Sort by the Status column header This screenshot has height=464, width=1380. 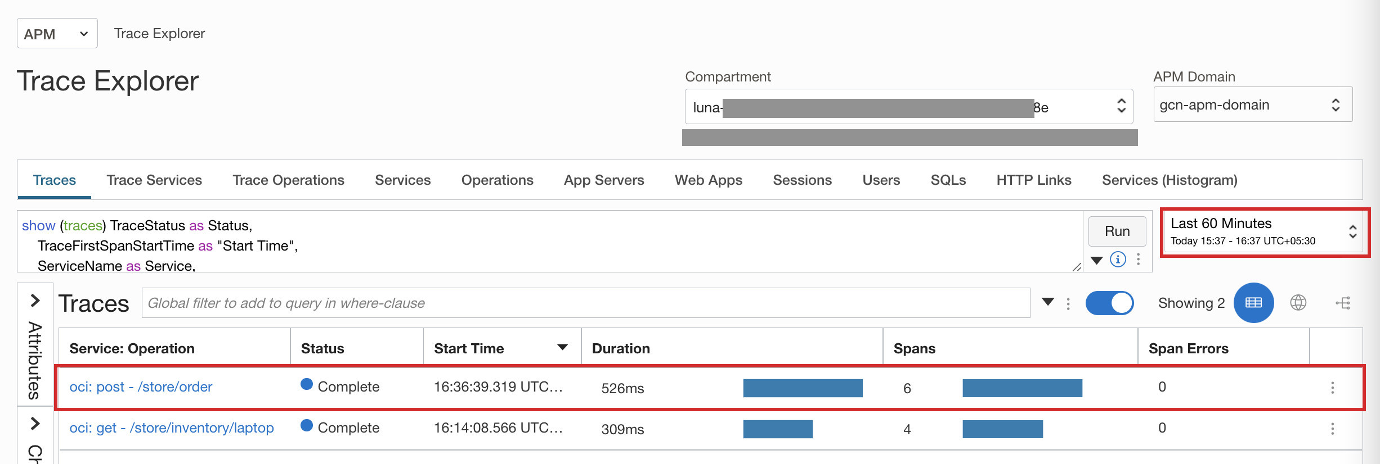(322, 348)
